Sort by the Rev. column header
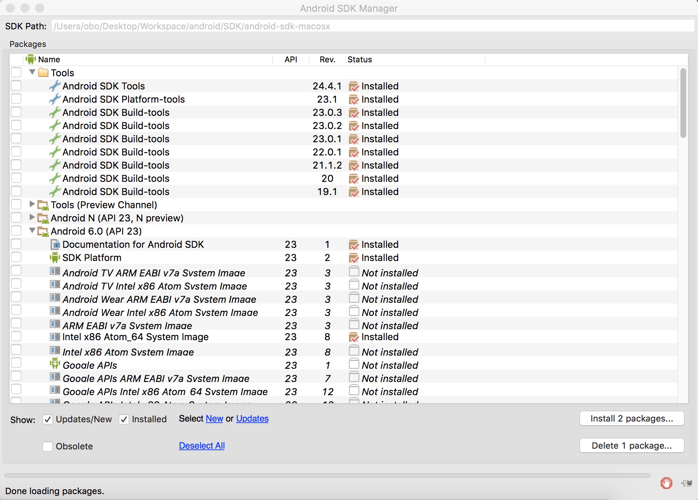698x500 pixels. (x=327, y=59)
